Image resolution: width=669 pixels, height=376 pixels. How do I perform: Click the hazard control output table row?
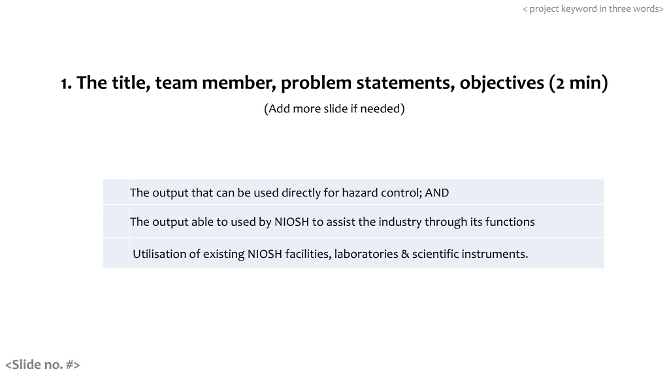tap(289, 193)
